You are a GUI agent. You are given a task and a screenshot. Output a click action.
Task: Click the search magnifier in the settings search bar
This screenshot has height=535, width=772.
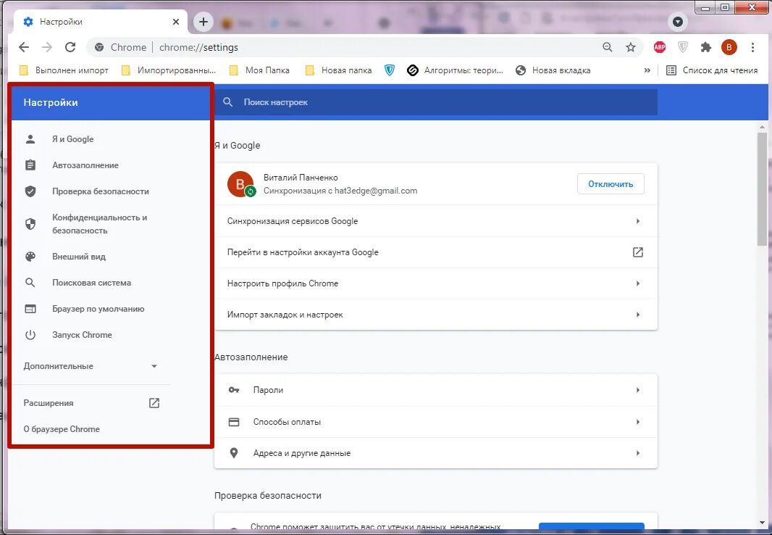(x=227, y=102)
